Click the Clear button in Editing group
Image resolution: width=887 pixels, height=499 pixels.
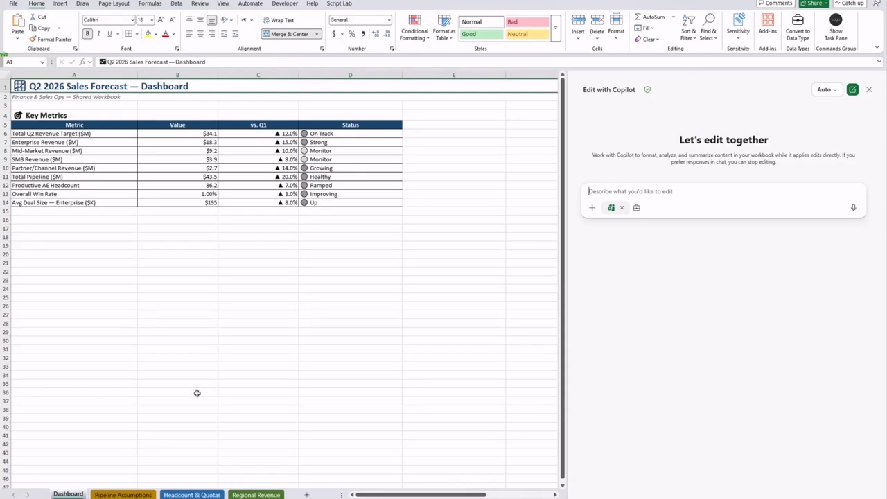[646, 39]
